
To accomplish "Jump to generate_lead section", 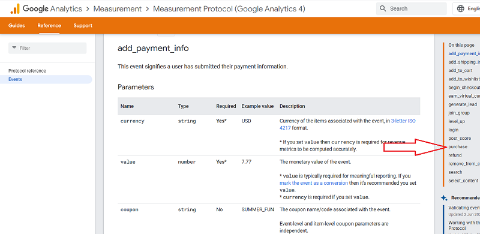I will (463, 104).
